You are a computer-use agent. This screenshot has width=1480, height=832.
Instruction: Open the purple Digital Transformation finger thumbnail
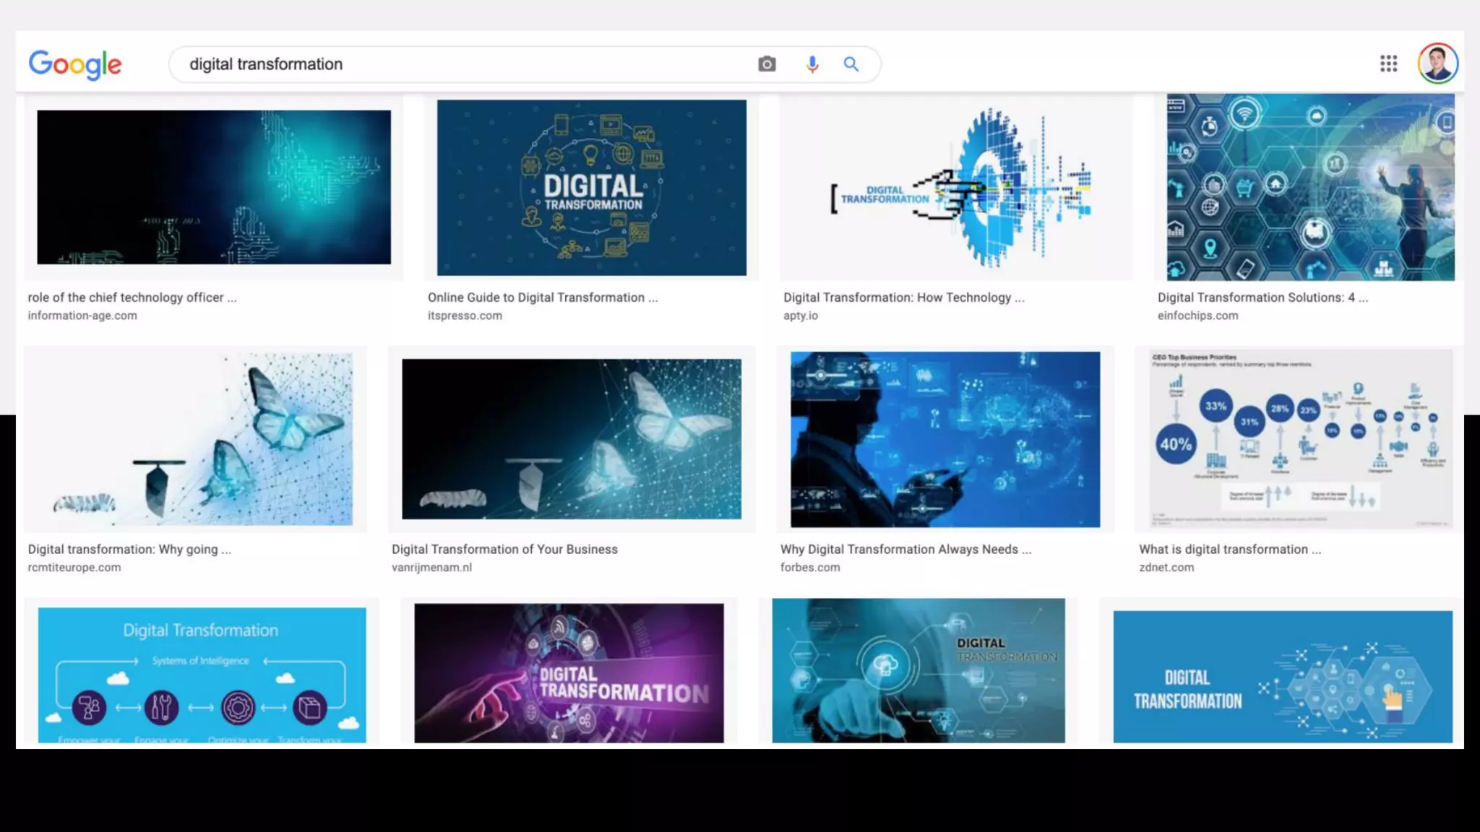569,673
